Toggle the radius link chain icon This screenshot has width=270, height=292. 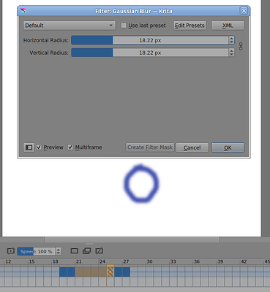pyautogui.click(x=241, y=47)
